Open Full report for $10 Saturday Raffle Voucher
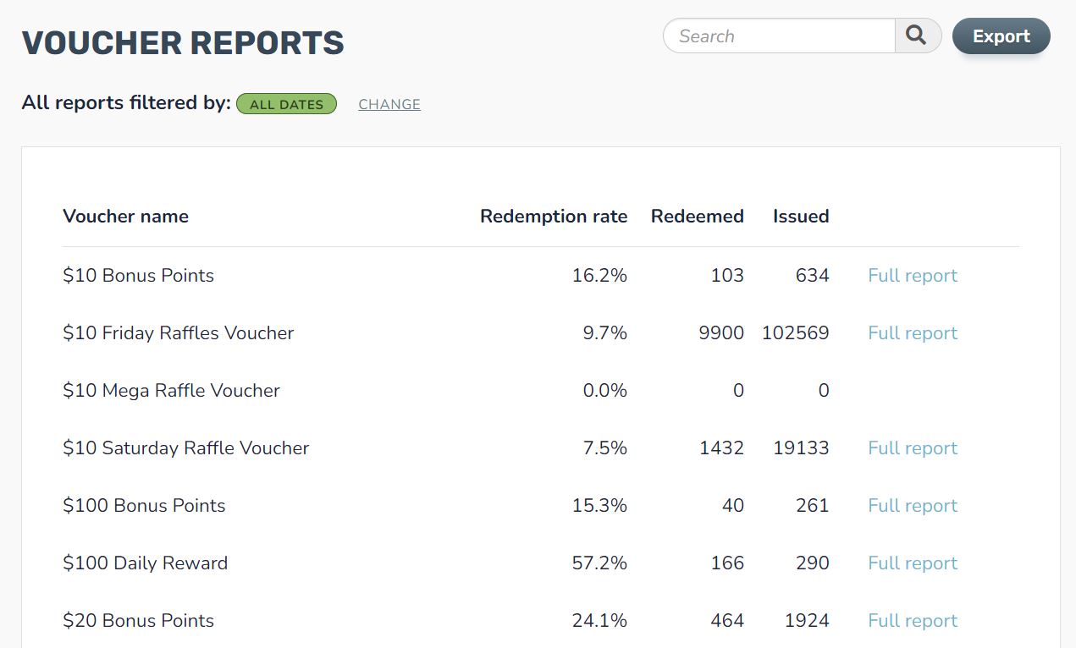 tap(912, 448)
